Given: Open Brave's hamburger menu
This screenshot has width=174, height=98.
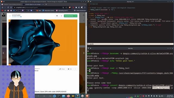Looking at the screenshot, I should pos(85,7).
